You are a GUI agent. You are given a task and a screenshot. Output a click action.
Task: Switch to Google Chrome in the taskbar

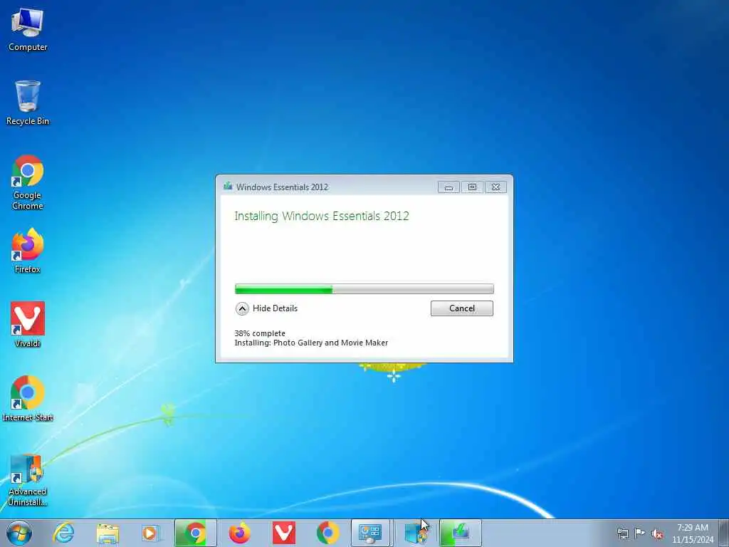tap(195, 533)
